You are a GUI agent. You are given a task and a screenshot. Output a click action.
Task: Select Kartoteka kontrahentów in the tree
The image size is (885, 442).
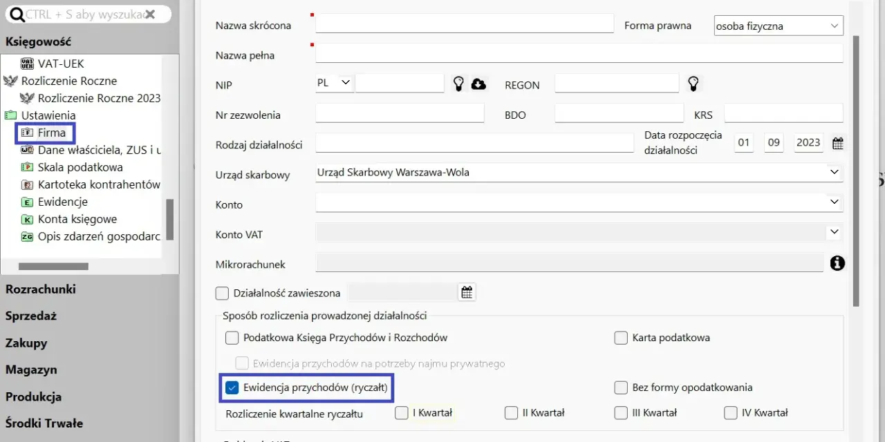pos(99,184)
